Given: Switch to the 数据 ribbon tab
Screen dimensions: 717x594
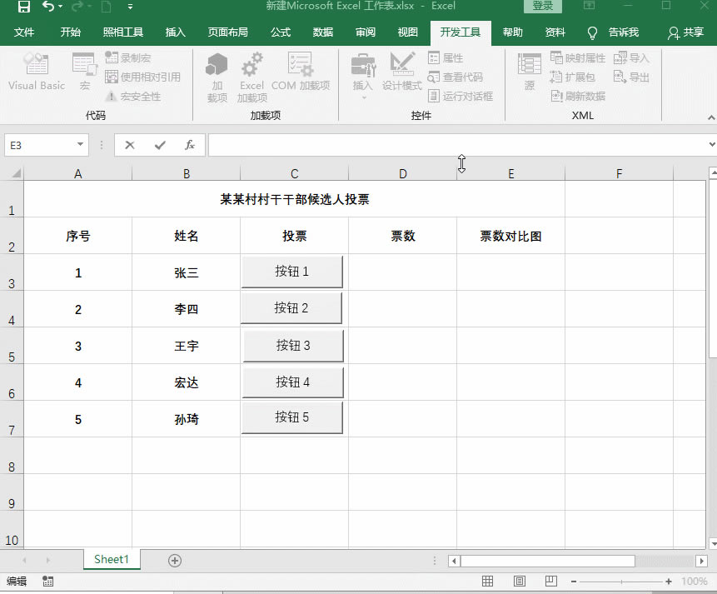Looking at the screenshot, I should [x=322, y=32].
